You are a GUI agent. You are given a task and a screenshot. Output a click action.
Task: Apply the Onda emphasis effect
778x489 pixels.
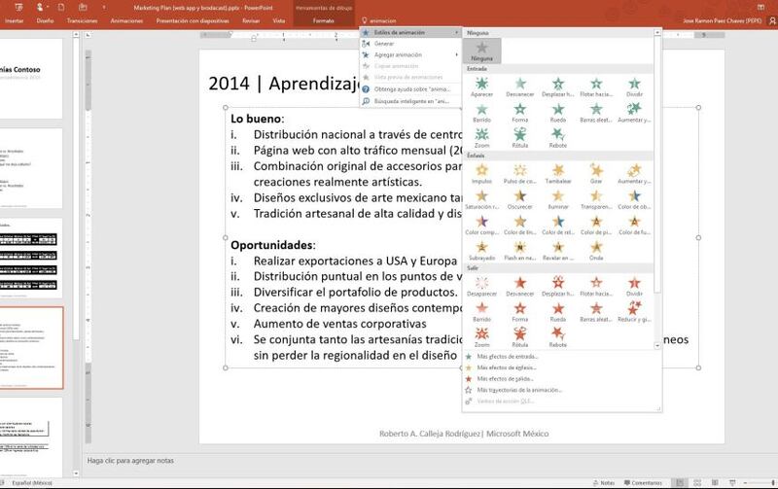[596, 252]
